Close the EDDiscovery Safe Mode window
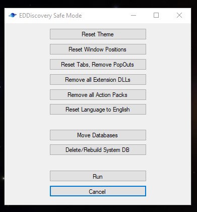 [179, 15]
